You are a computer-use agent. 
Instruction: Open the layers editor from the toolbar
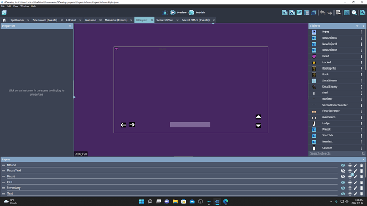point(314,13)
